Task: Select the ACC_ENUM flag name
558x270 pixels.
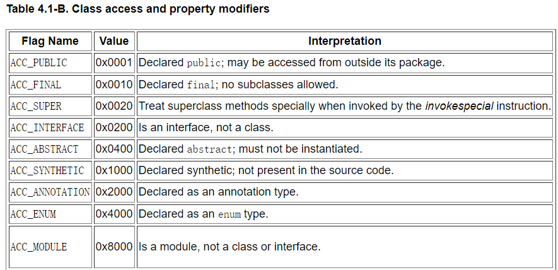Action: pos(33,214)
